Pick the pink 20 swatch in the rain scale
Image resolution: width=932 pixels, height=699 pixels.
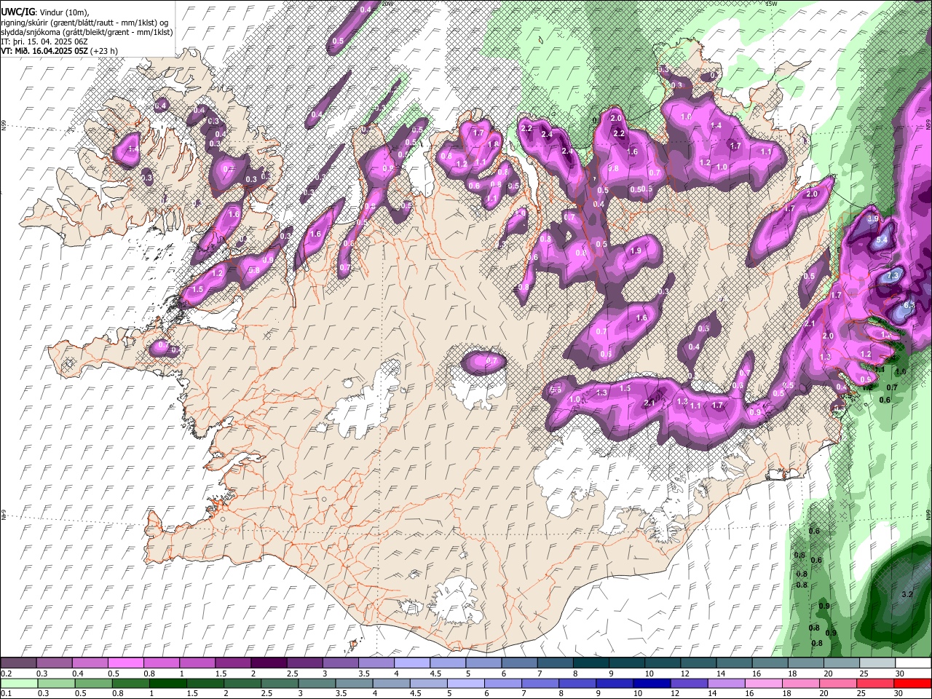837,683
